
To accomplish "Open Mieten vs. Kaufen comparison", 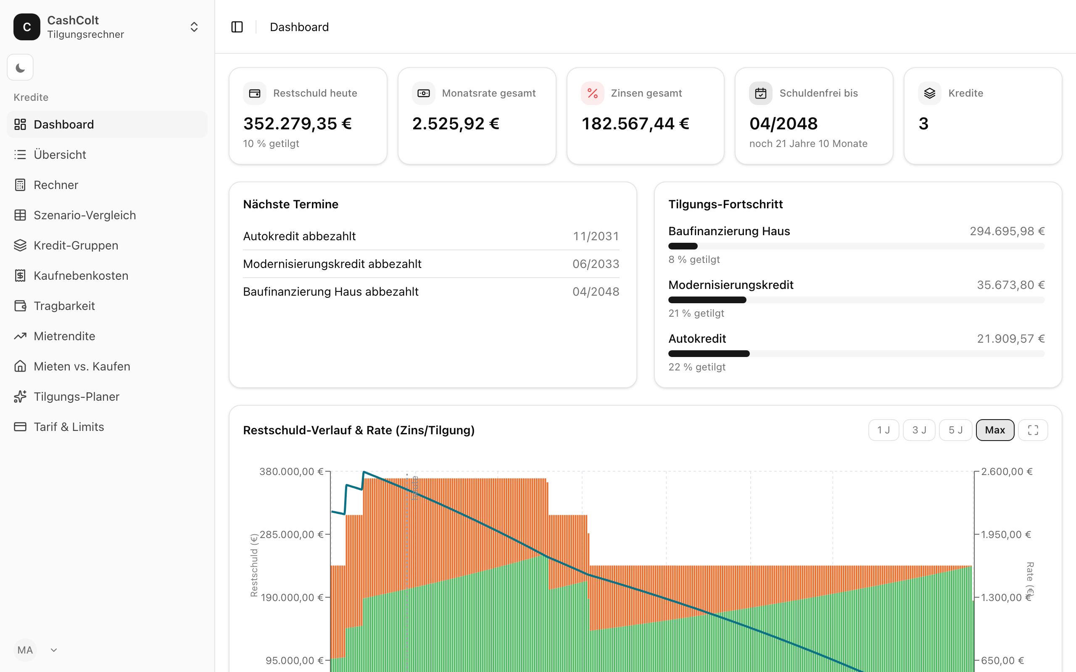I will (107, 366).
